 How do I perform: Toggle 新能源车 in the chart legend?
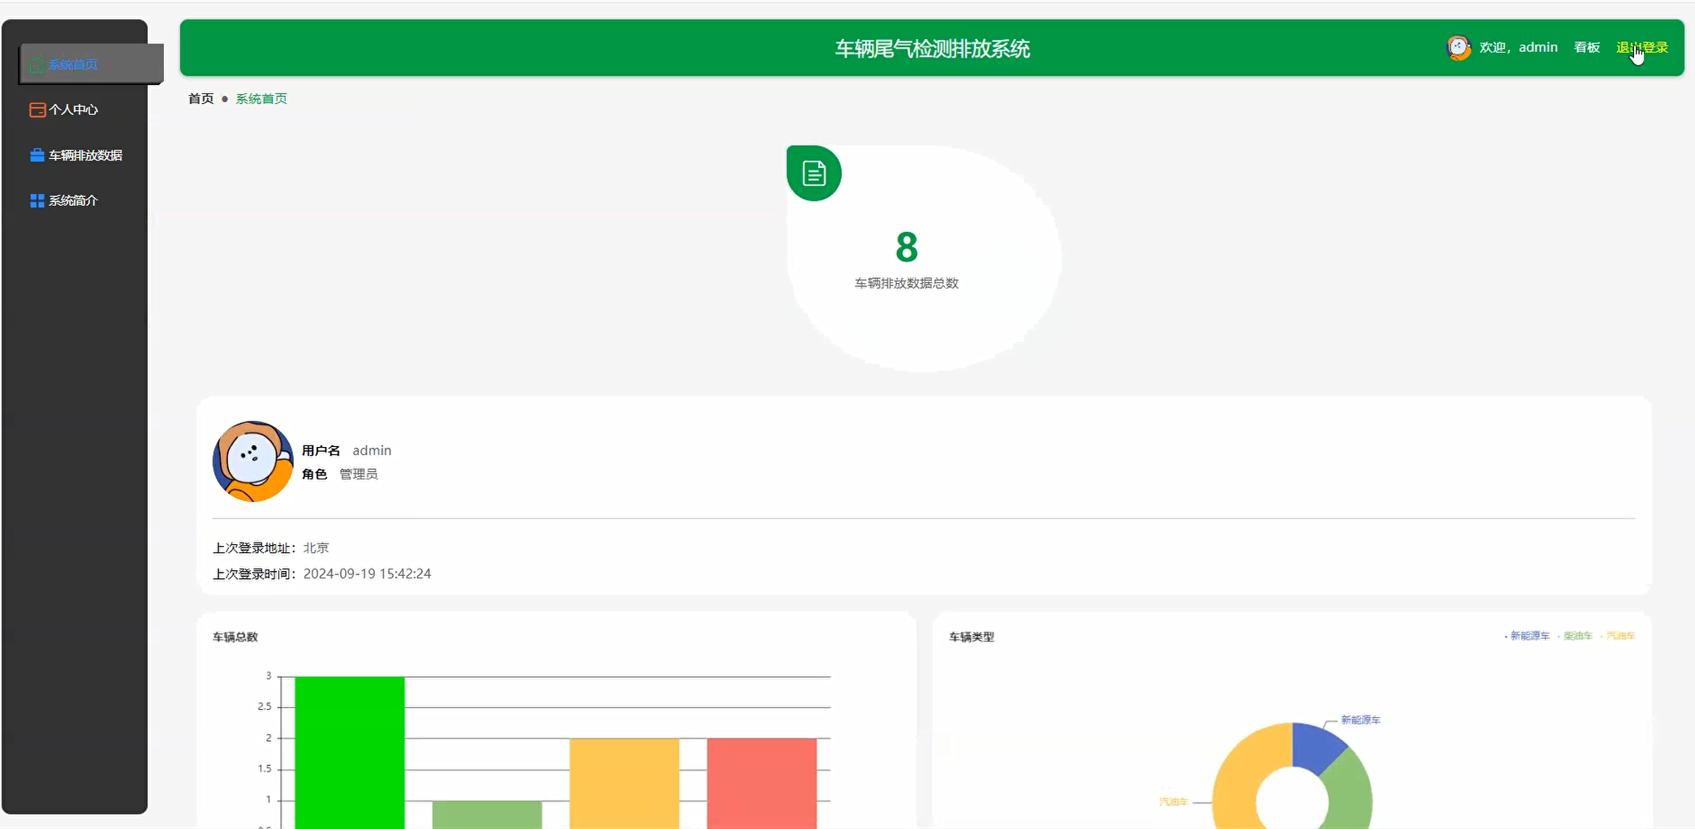pos(1527,636)
